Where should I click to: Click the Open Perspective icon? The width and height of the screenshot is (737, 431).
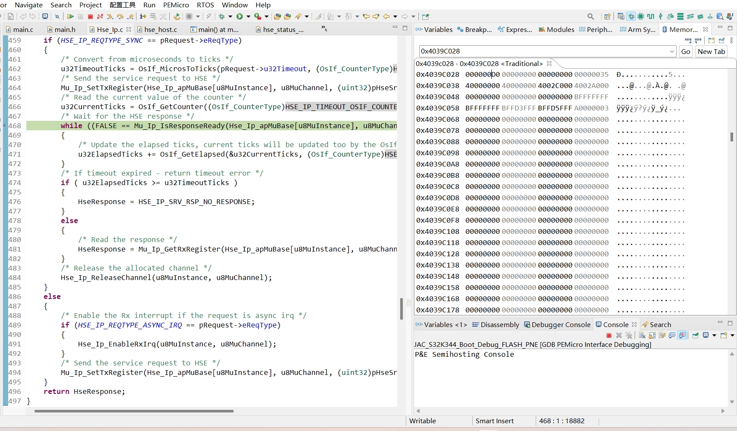(x=607, y=16)
